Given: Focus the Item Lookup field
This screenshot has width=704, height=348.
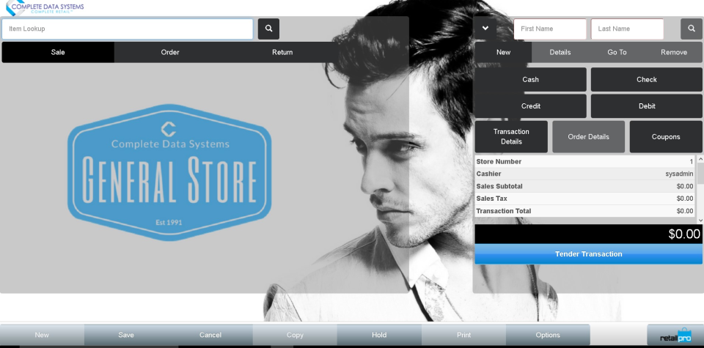Looking at the screenshot, I should tap(128, 29).
